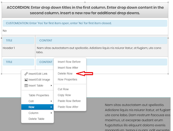Click the top-center table resize handle
The image size is (173, 131).
pyautogui.click(x=85, y=2)
